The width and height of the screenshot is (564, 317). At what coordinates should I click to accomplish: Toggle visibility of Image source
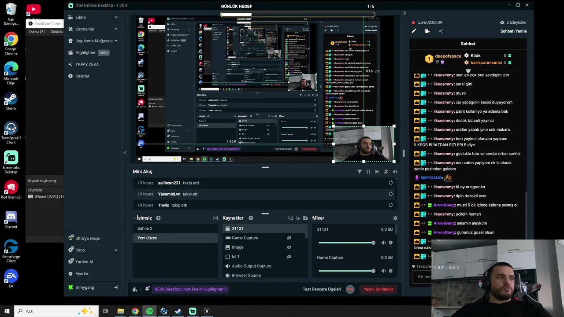click(289, 247)
